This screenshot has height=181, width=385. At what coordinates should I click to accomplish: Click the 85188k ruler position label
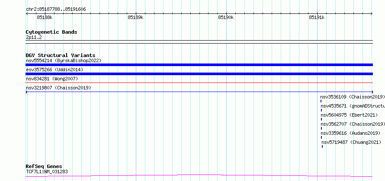click(45, 17)
